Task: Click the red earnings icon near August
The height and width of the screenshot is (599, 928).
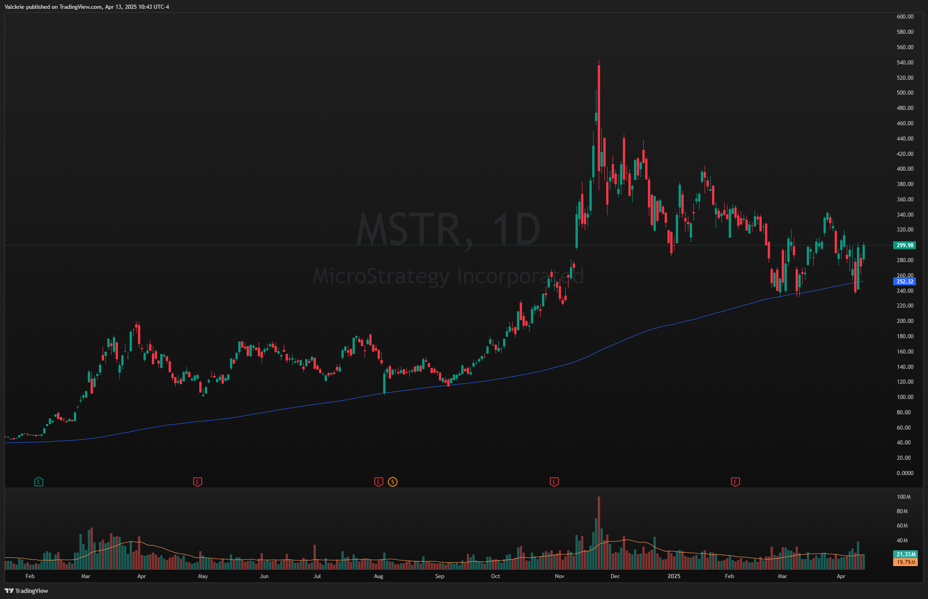Action: [x=379, y=482]
